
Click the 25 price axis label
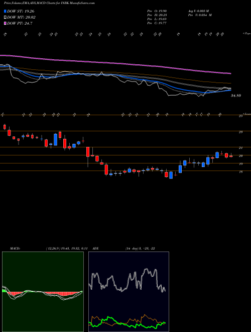coord(240,116)
